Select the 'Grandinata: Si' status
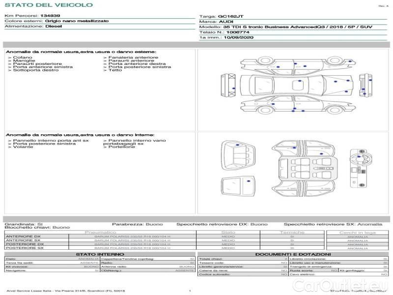Screen dimensions: 393x295 [24, 224]
